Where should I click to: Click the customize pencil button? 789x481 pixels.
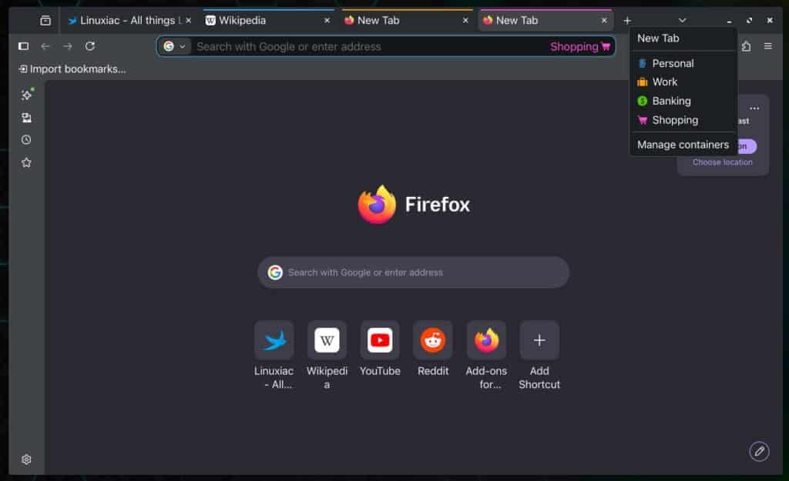click(x=759, y=451)
